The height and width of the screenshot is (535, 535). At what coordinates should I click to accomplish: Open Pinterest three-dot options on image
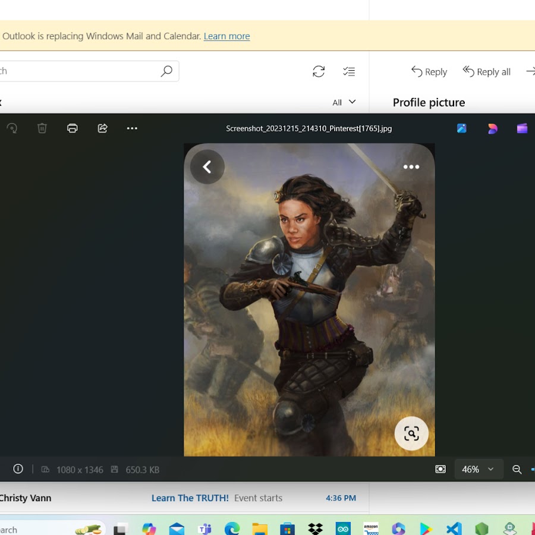pos(411,167)
